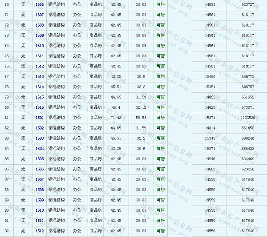
Task: Open room number 1606 link
Action: [40, 4]
